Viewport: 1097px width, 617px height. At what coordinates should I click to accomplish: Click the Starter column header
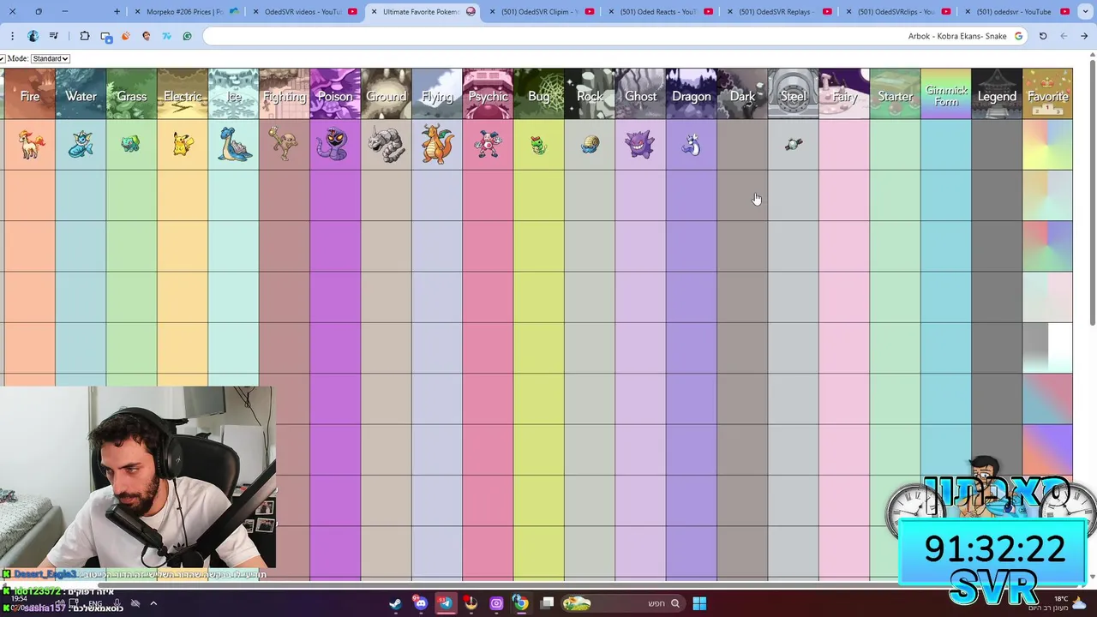[x=895, y=94]
